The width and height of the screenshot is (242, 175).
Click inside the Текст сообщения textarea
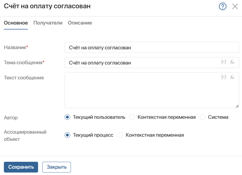(x=152, y=90)
